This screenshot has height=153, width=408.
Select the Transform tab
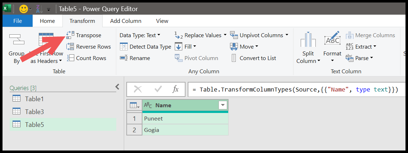pos(83,21)
